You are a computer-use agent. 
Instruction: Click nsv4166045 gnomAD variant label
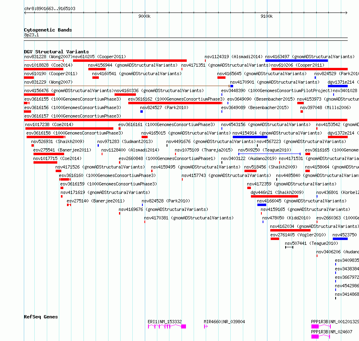[x=302, y=201]
